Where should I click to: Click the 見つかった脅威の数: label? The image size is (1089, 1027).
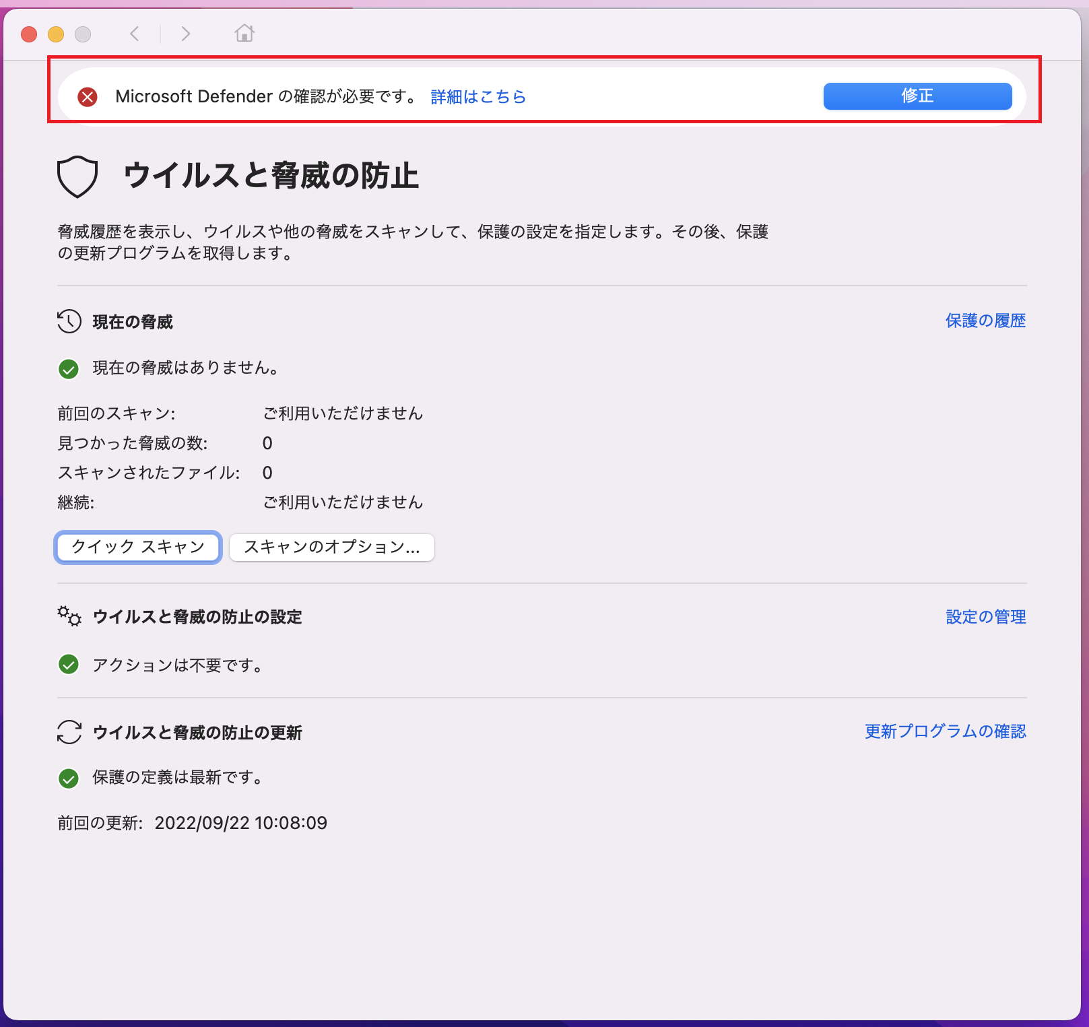[x=133, y=443]
